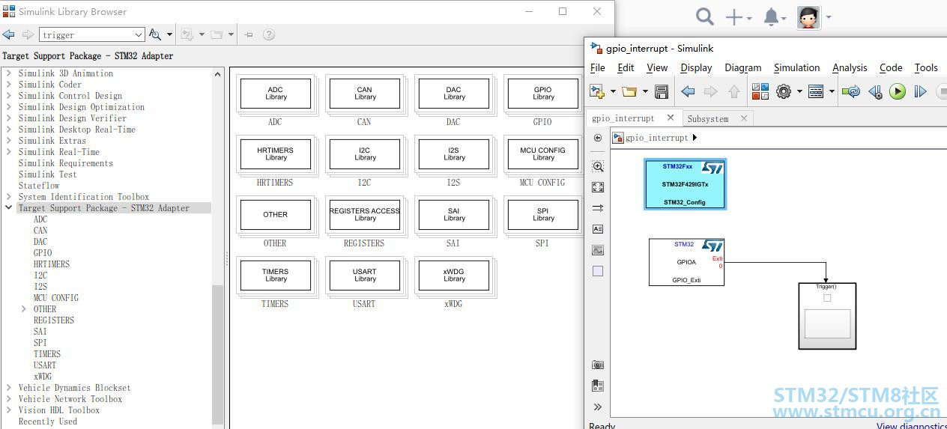Open the user avatar menu
The image size is (947, 429).
808,16
